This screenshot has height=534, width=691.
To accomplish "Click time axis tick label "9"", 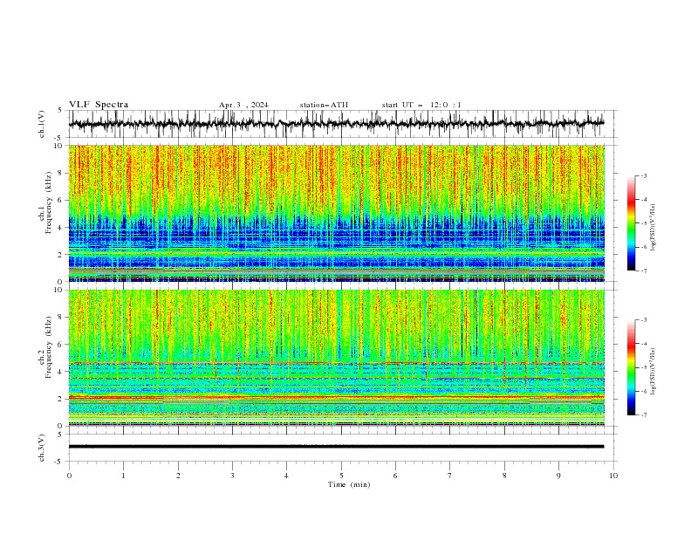I will pyautogui.click(x=558, y=476).
